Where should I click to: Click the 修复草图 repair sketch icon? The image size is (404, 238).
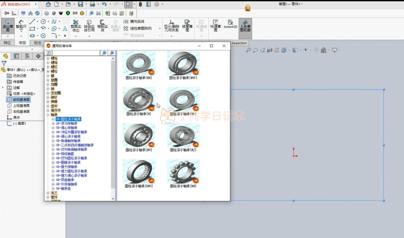[188, 25]
